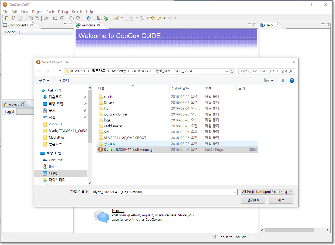
Task: Click the Blynk_STM32F411_CoIDE 검색 search field
Action: (267, 71)
